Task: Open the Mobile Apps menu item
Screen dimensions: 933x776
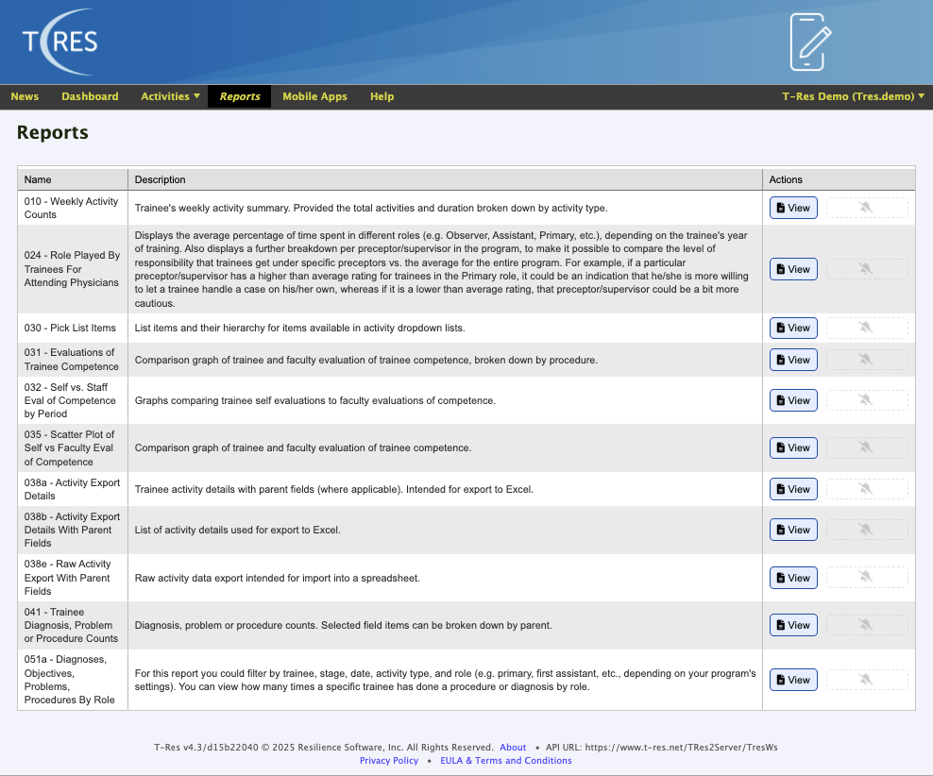Action: click(x=314, y=96)
